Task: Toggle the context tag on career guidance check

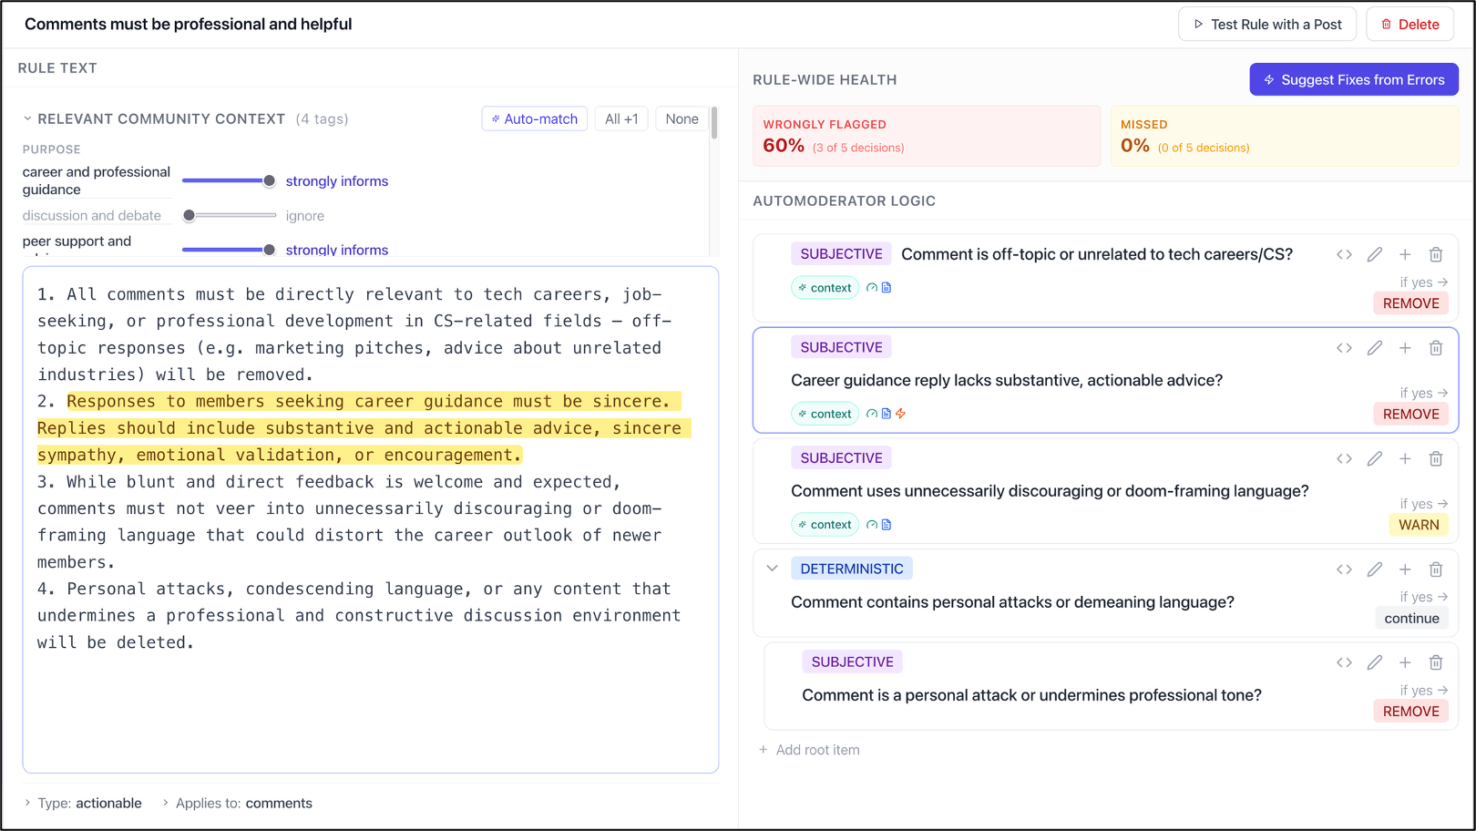Action: point(825,414)
